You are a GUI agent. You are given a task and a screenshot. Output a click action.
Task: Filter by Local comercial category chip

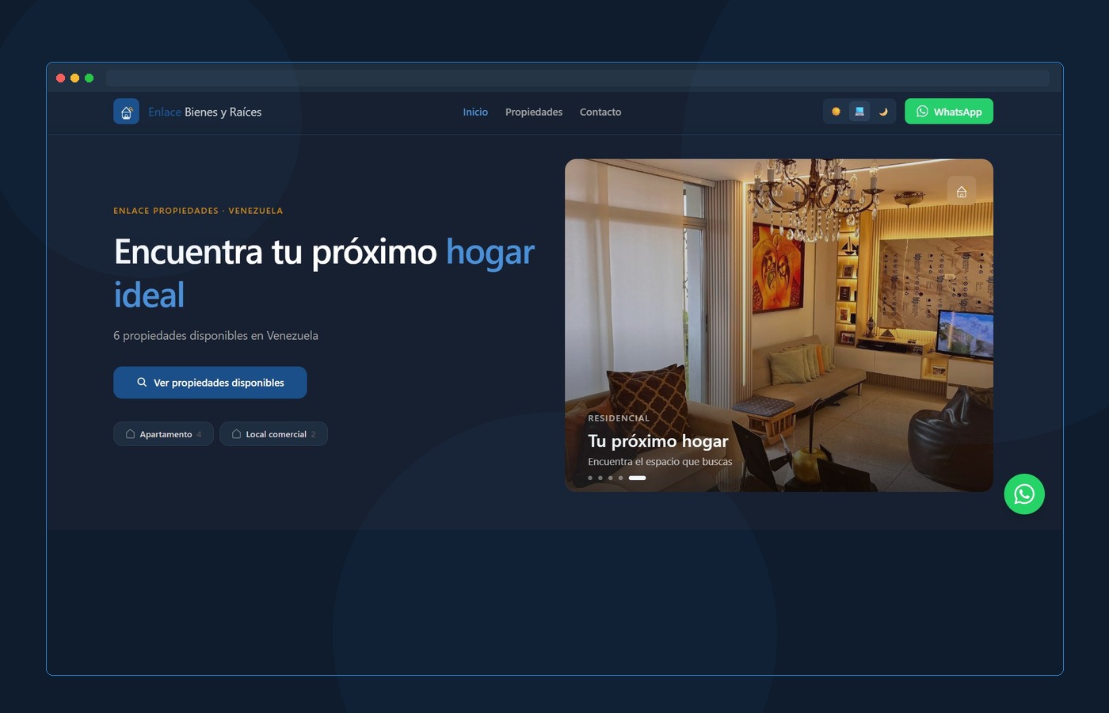273,434
